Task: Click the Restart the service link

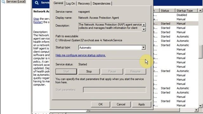Action: point(38,22)
